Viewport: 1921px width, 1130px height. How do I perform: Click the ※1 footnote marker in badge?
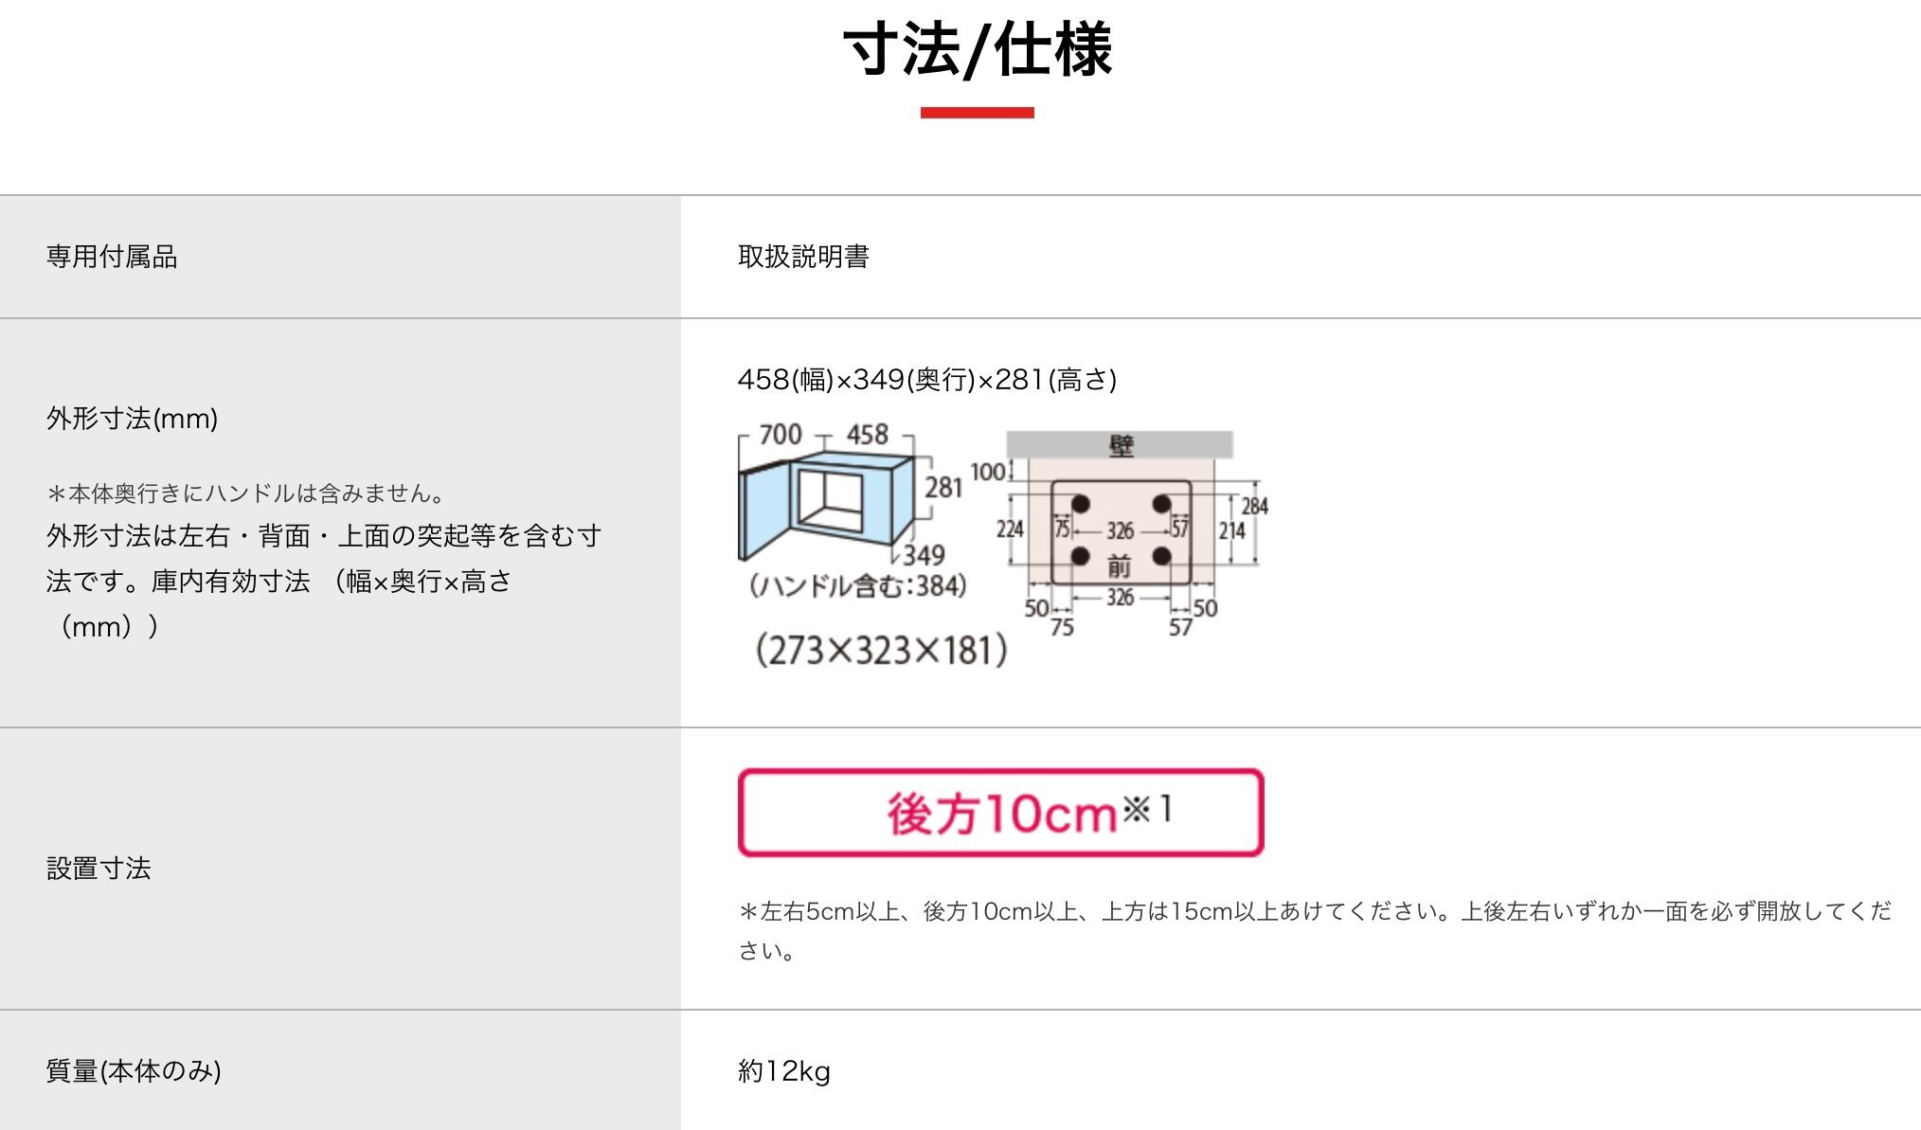[x=1147, y=808]
